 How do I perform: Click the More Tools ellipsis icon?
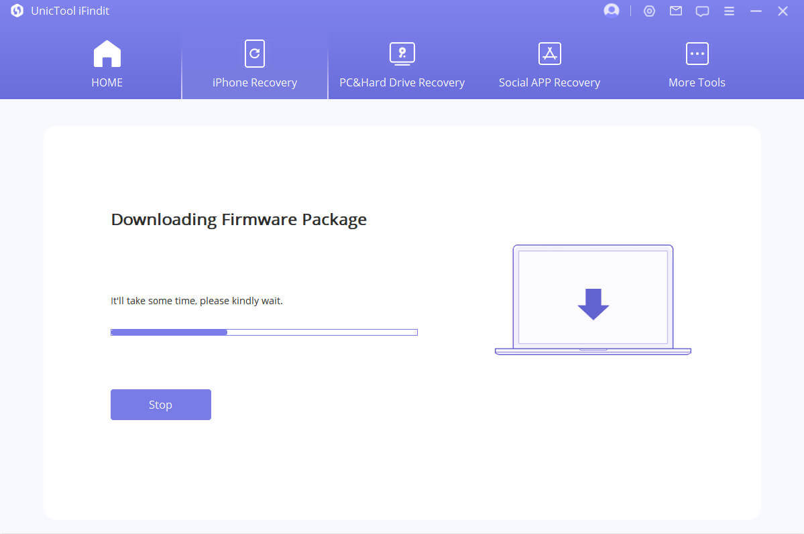click(x=697, y=54)
